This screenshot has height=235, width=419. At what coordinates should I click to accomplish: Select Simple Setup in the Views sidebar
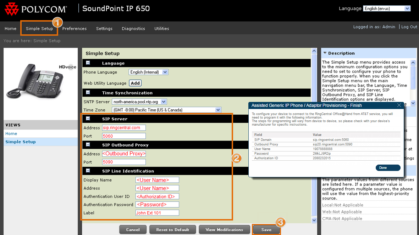[x=21, y=142]
